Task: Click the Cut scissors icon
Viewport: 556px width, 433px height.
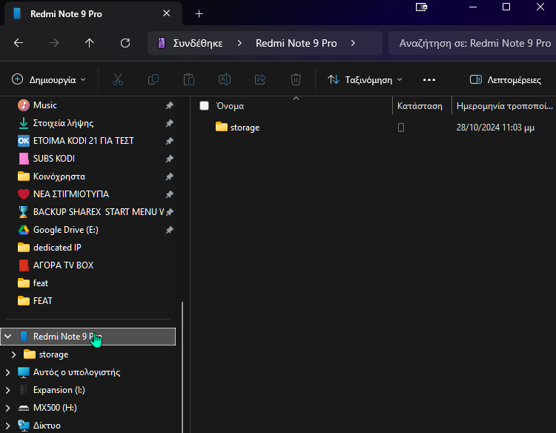Action: (118, 80)
